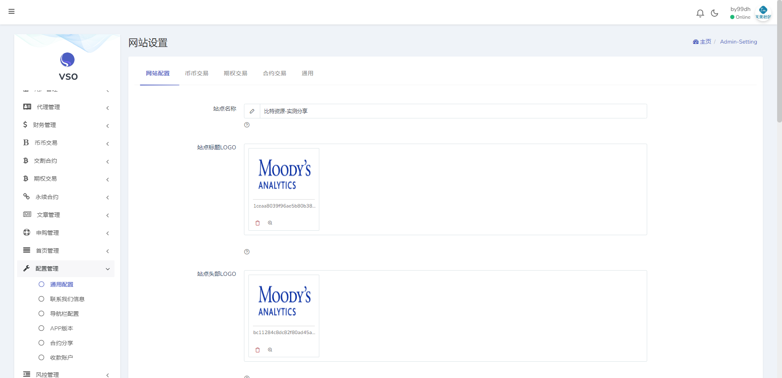Click help icon below 站点标题LOGO box
The height and width of the screenshot is (378, 782).
click(247, 252)
